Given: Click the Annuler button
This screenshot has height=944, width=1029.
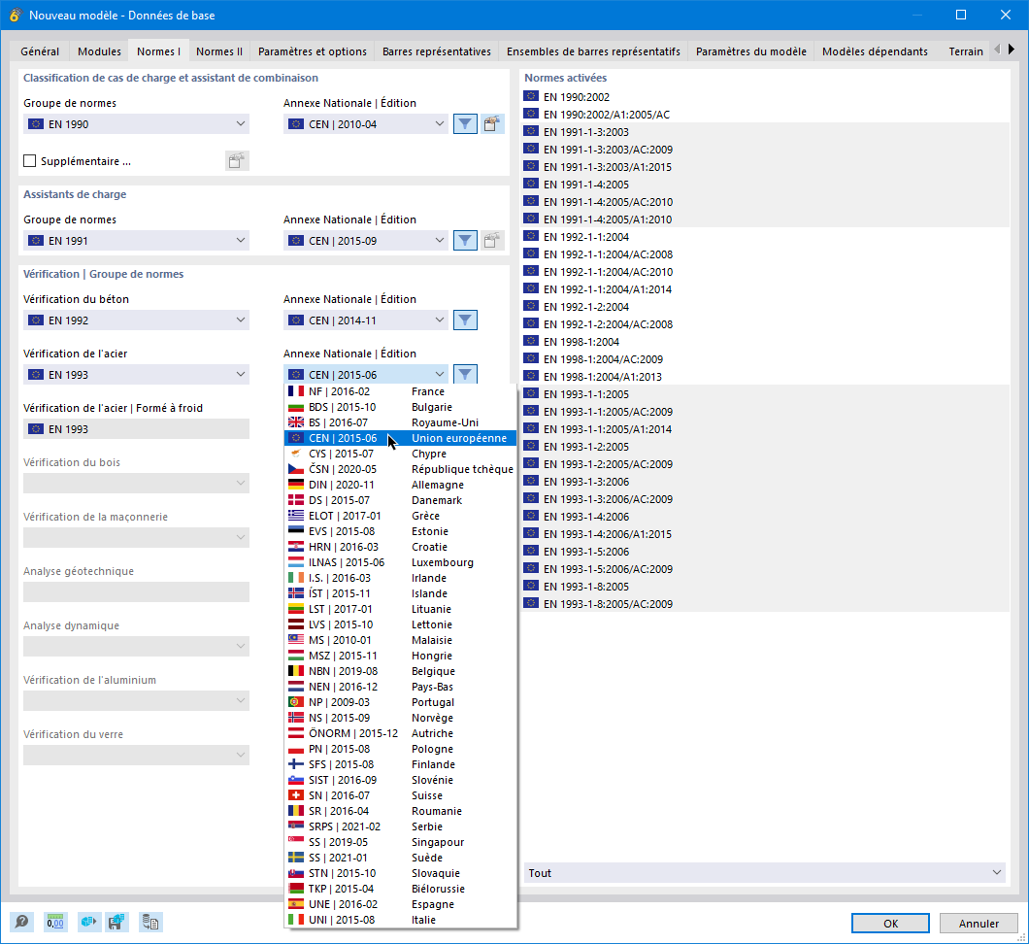Looking at the screenshot, I should pyautogui.click(x=979, y=923).
